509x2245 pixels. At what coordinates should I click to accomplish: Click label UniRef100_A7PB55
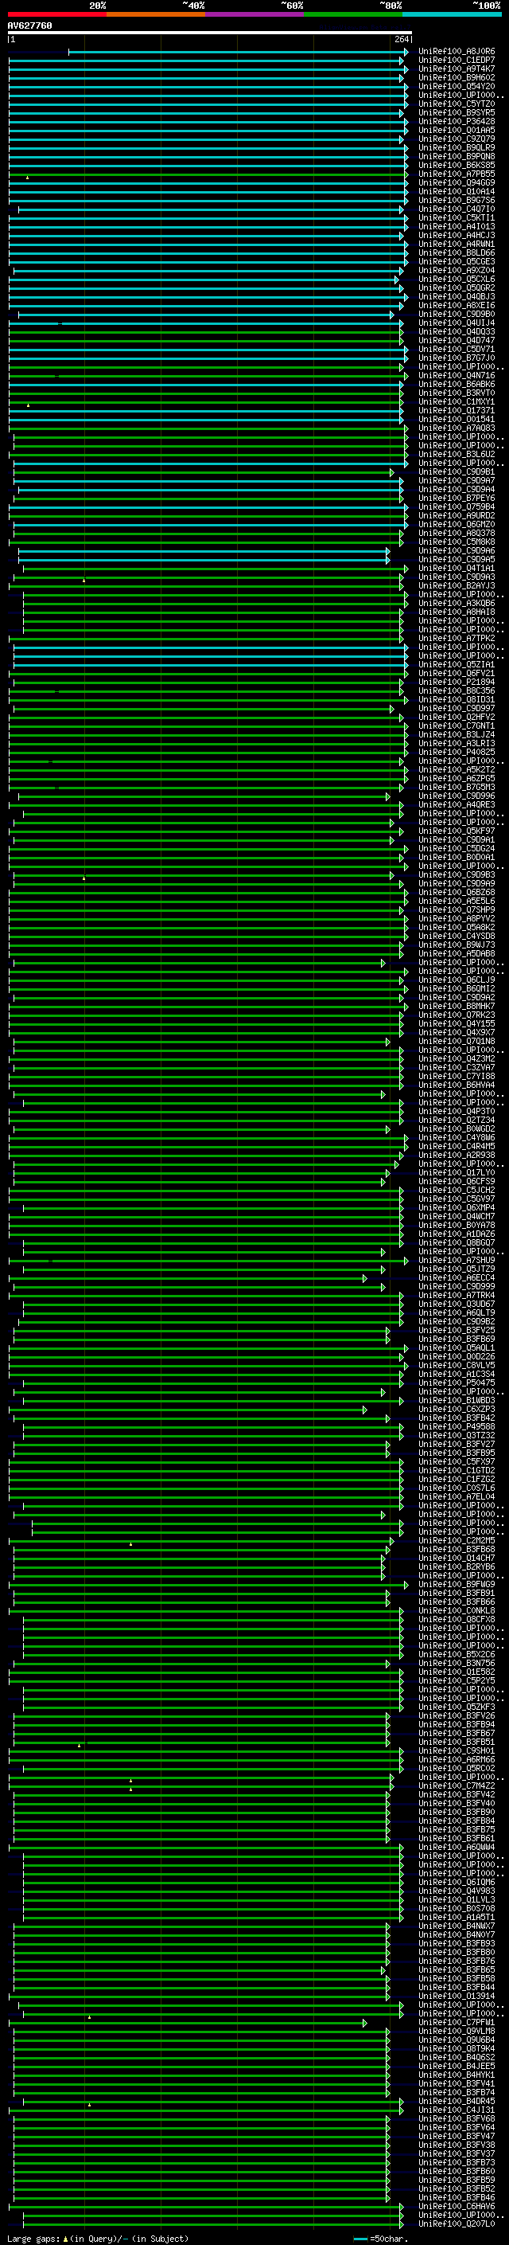pyautogui.click(x=457, y=174)
